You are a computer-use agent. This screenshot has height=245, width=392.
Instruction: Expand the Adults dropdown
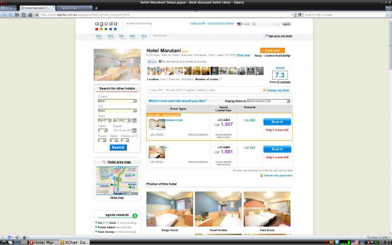[x=114, y=140]
